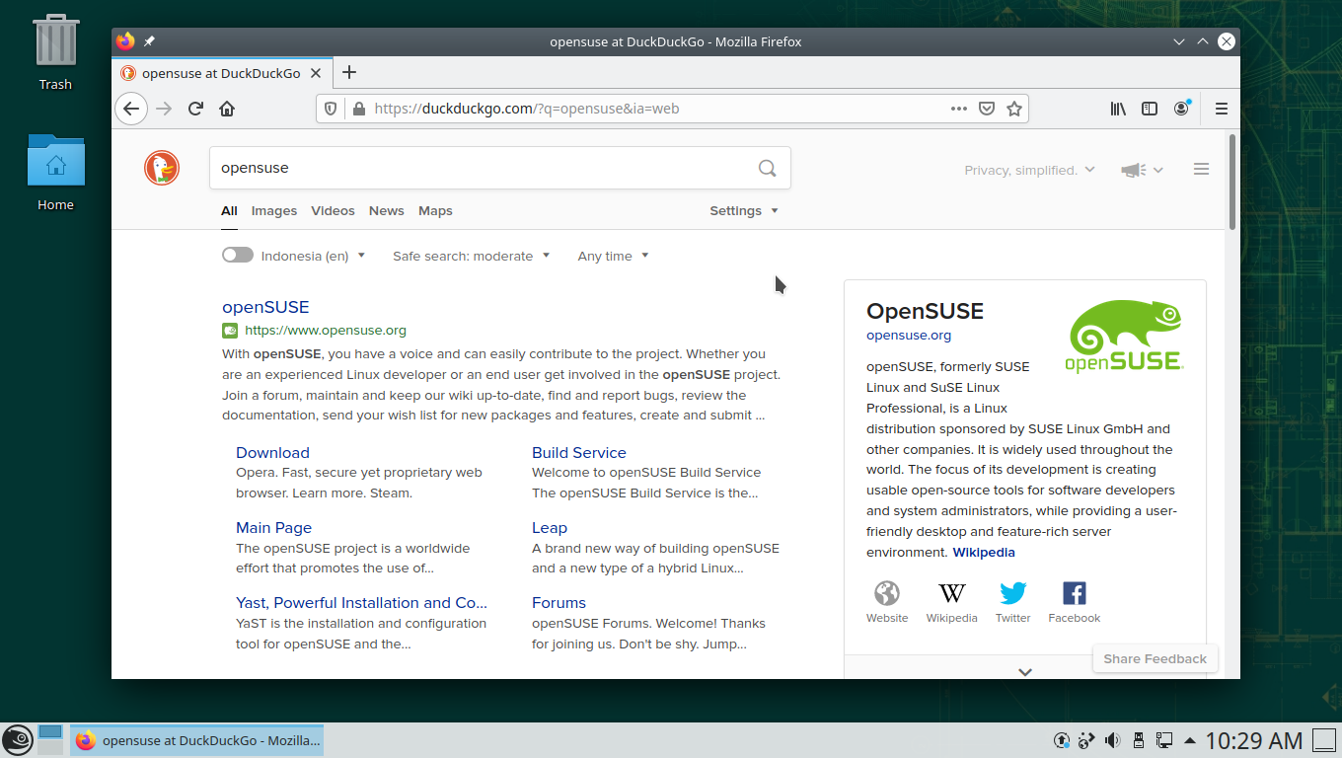Image resolution: width=1342 pixels, height=758 pixels.
Task: Click the window pin icon in title bar
Action: pos(149,41)
